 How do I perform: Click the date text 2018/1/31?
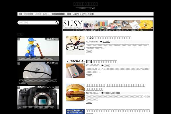pos(93,42)
